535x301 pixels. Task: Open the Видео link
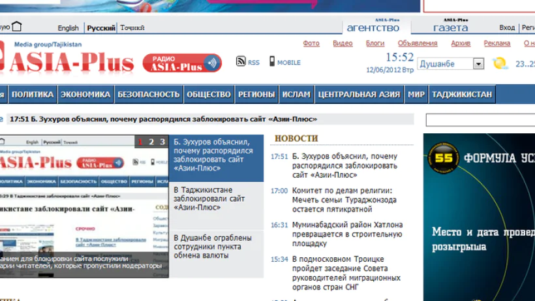pos(343,43)
